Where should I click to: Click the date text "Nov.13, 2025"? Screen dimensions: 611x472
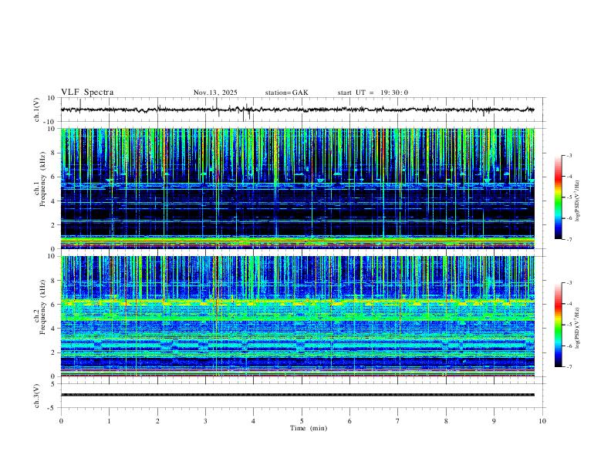215,93
